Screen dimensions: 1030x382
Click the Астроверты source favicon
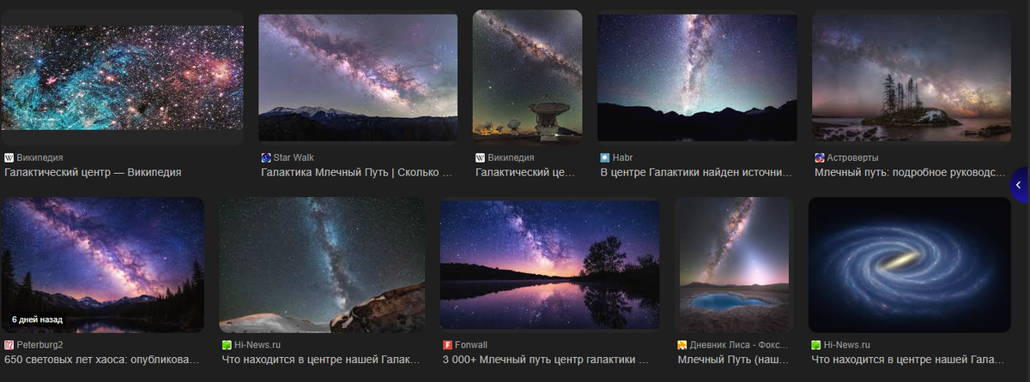tap(820, 158)
